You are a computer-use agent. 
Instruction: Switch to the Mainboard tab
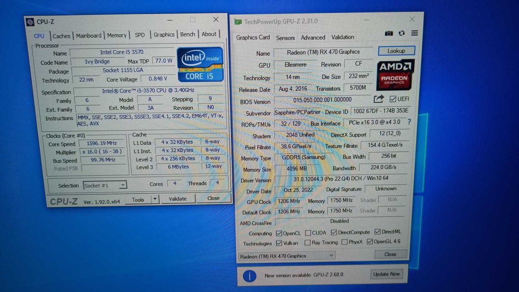pos(89,35)
